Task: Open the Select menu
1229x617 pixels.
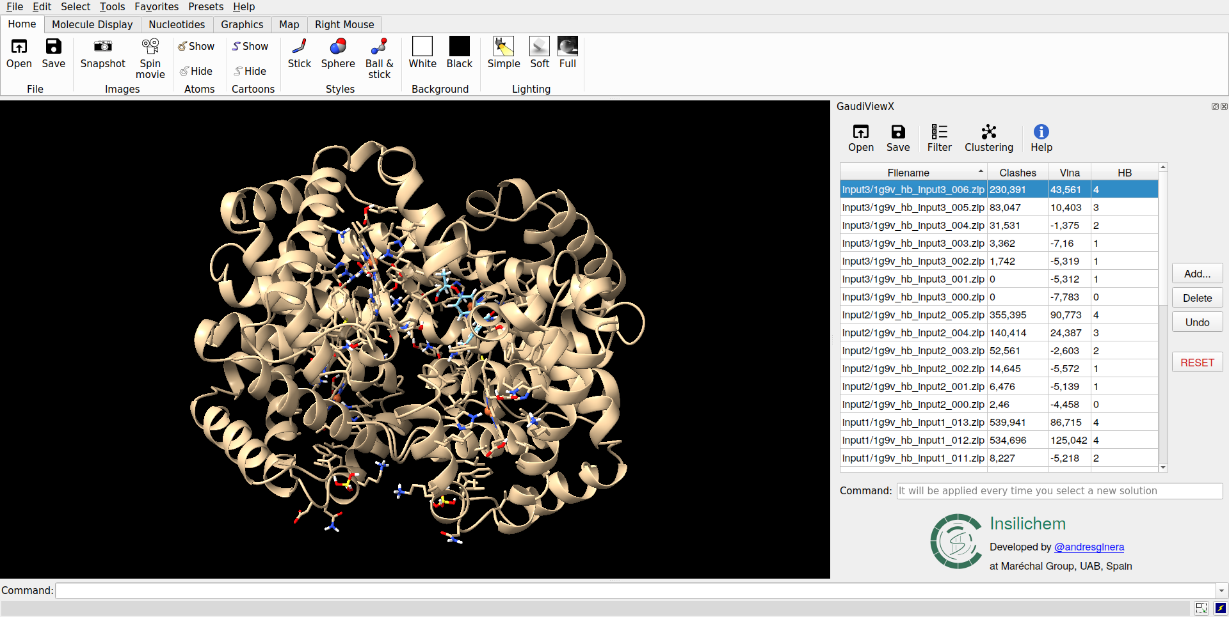Action: point(76,6)
